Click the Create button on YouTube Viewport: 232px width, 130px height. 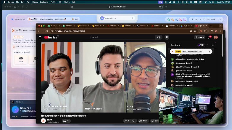click(x=199, y=37)
